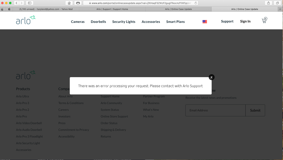The width and height of the screenshot is (283, 160).
Task: Add a new tab with plus button
Action: [x=280, y=9]
